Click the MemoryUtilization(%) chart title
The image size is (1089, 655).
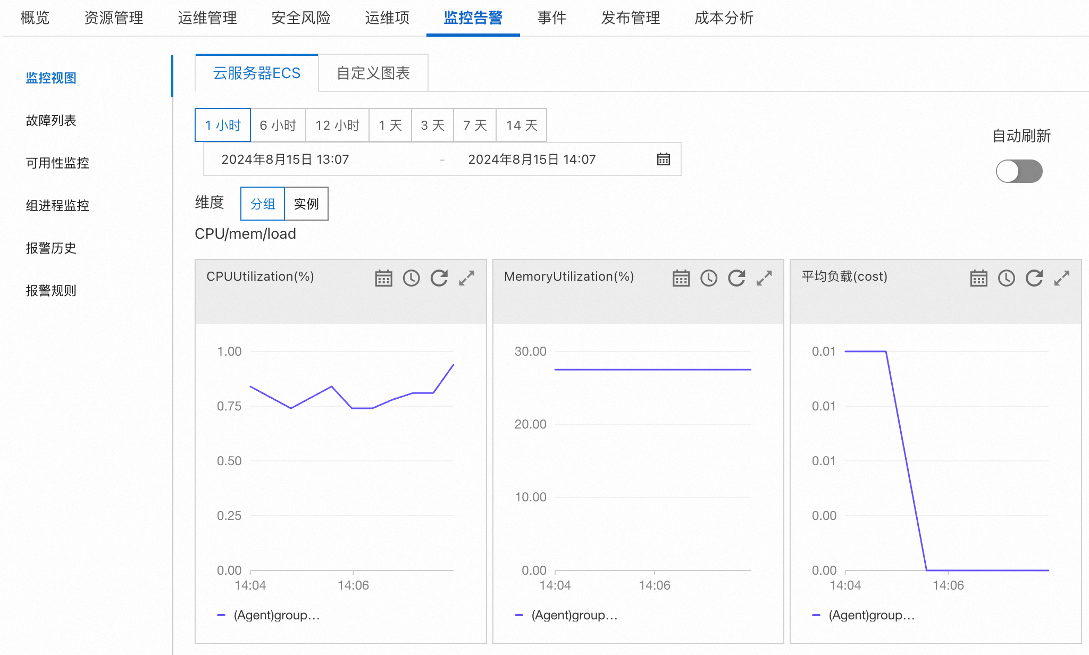(569, 276)
